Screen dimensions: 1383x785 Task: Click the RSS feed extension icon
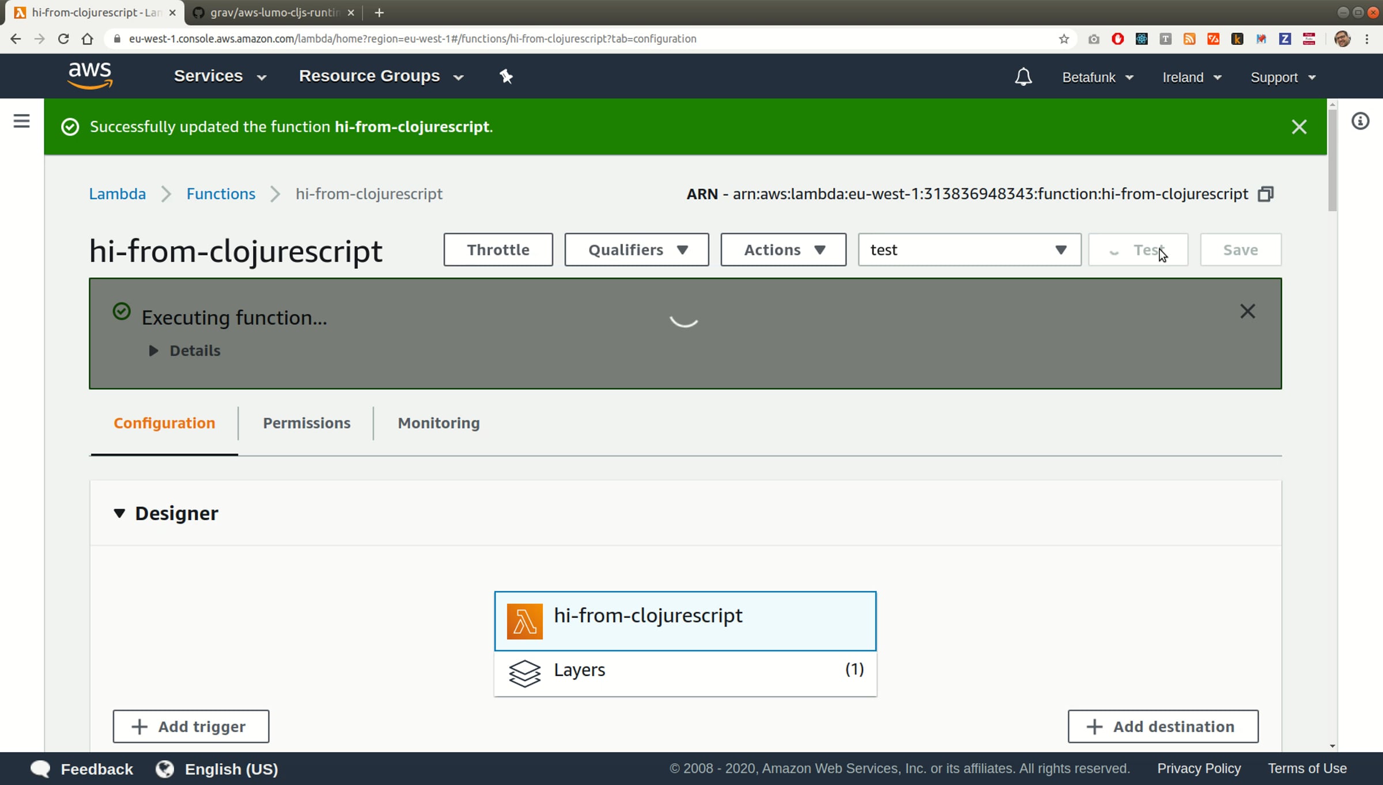pyautogui.click(x=1189, y=39)
